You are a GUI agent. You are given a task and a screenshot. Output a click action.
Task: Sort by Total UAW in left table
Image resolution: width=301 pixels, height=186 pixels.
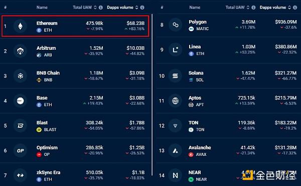click(x=95, y=8)
